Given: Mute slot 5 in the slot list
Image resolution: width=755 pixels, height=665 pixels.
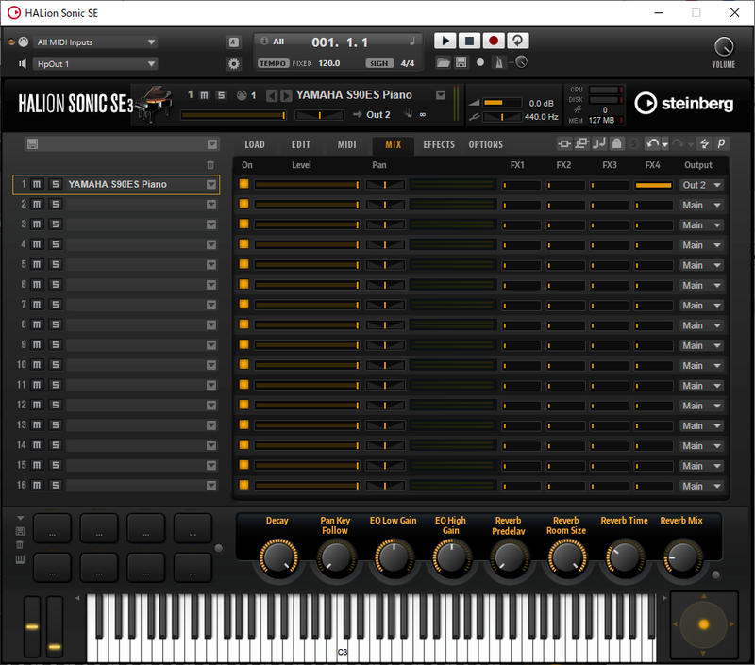Looking at the screenshot, I should [x=37, y=265].
